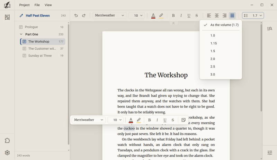Click the 243 words status text

click(24, 156)
